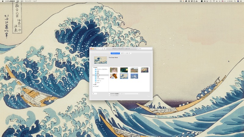The image size is (244, 137).
Task: Select the poppy field painting thumbnail
Action: pyautogui.click(x=134, y=70)
